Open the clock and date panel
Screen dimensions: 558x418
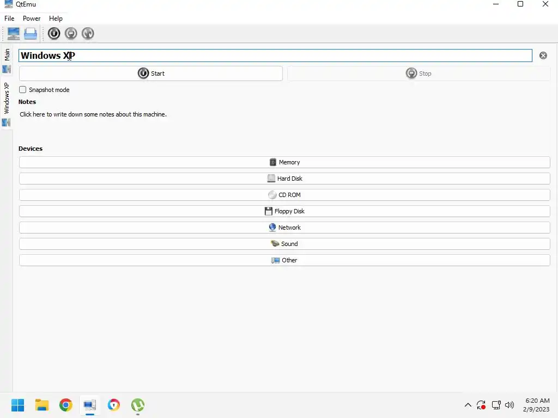point(537,405)
